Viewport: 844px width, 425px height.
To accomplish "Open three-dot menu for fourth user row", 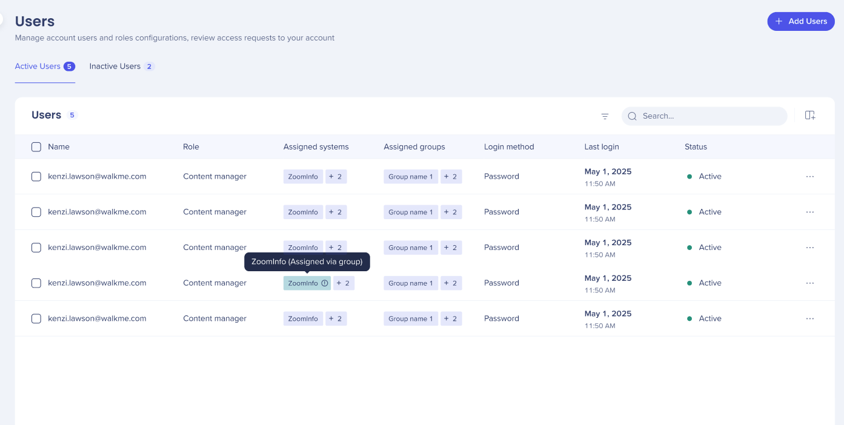I will pos(810,283).
